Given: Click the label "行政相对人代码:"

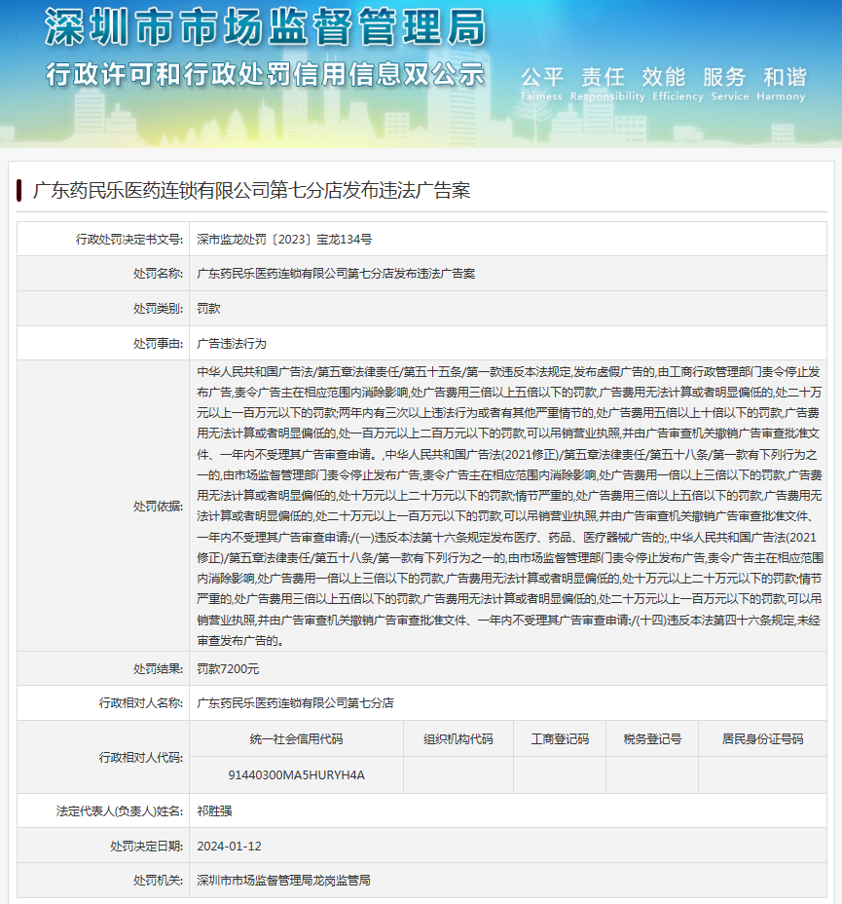Looking at the screenshot, I should [x=141, y=757].
